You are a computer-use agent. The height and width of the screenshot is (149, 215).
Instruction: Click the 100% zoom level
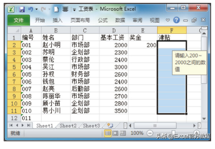click(137, 133)
